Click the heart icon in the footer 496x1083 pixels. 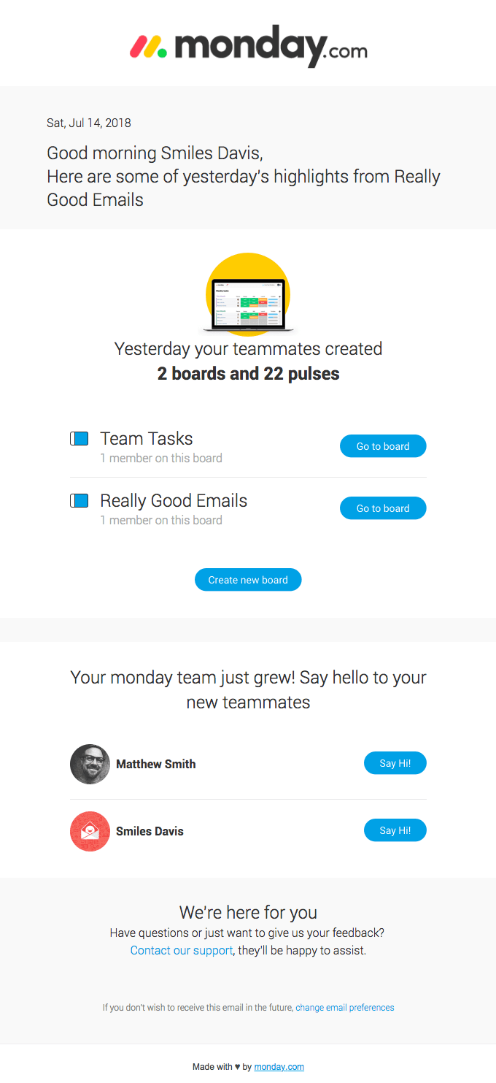238,1067
